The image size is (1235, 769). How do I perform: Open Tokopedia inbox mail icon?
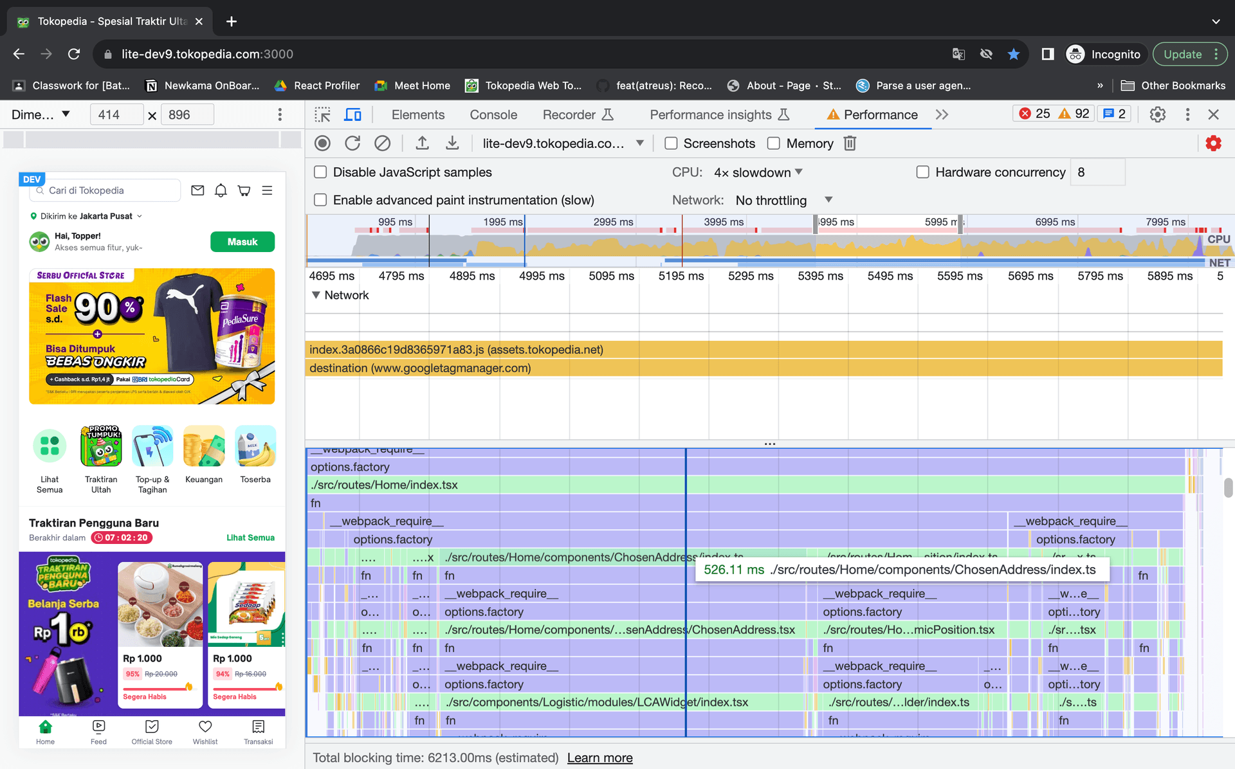point(197,190)
